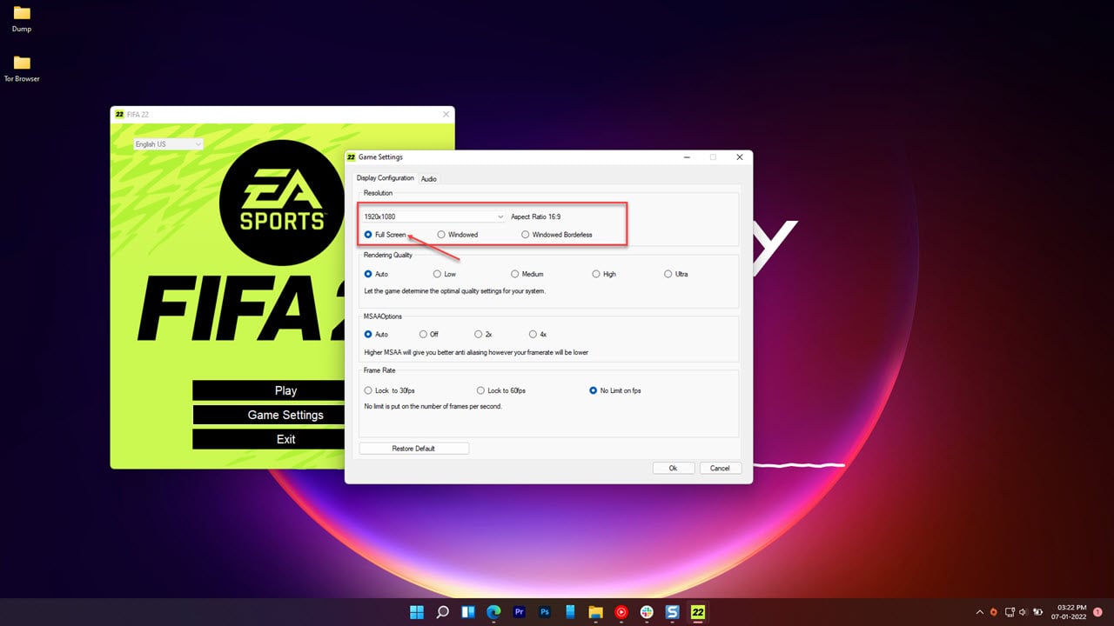
Task: Click the orange recording tray icon
Action: [x=994, y=612]
